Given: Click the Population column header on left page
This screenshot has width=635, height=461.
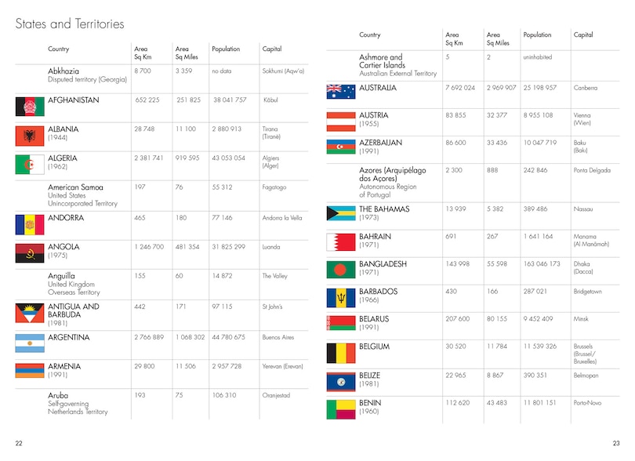Looking at the screenshot, I should pos(226,49).
